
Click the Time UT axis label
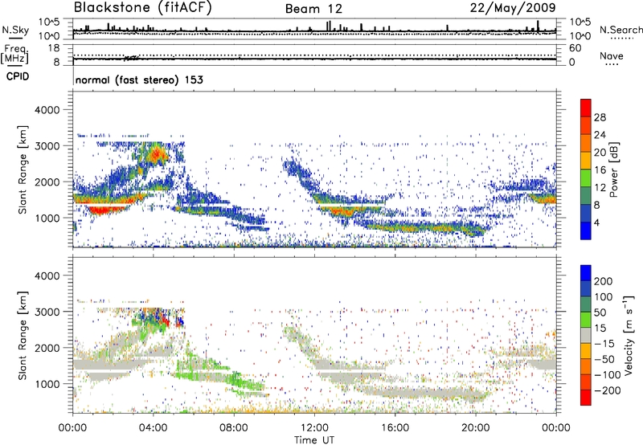(314, 440)
